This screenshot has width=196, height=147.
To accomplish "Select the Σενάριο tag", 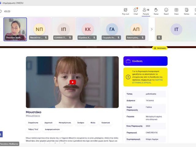I will 81,123.
